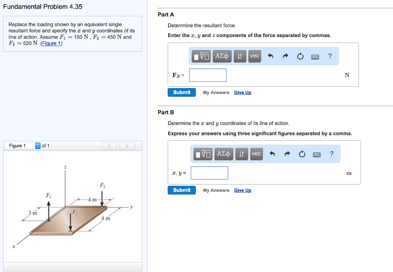Go to next figure arrow
This screenshot has height=272, width=393.
[x=127, y=146]
